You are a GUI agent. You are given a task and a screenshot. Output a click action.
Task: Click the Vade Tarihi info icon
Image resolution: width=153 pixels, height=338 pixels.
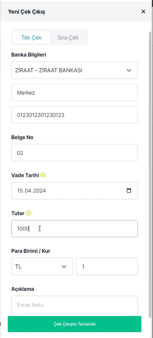[43, 175]
